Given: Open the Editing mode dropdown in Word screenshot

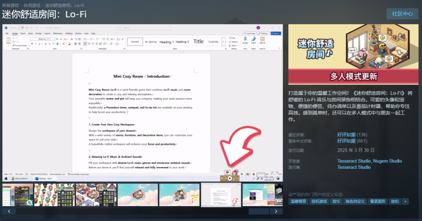Looking at the screenshot, I should point(263,34).
